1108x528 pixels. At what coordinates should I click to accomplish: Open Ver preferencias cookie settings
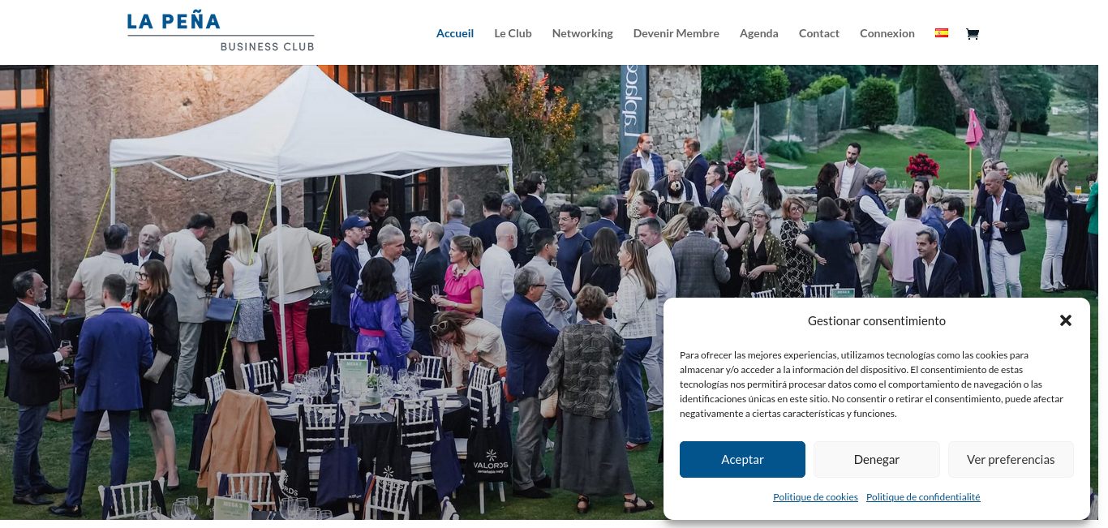(x=1011, y=459)
